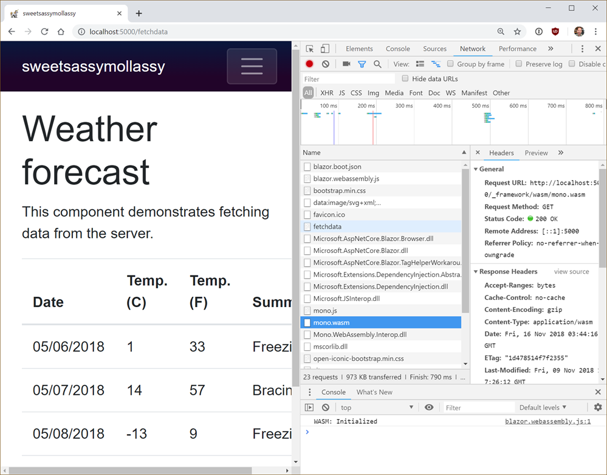Image resolution: width=607 pixels, height=475 pixels.
Task: Open DevTools customize three-dot menu
Action: pyautogui.click(x=582, y=49)
